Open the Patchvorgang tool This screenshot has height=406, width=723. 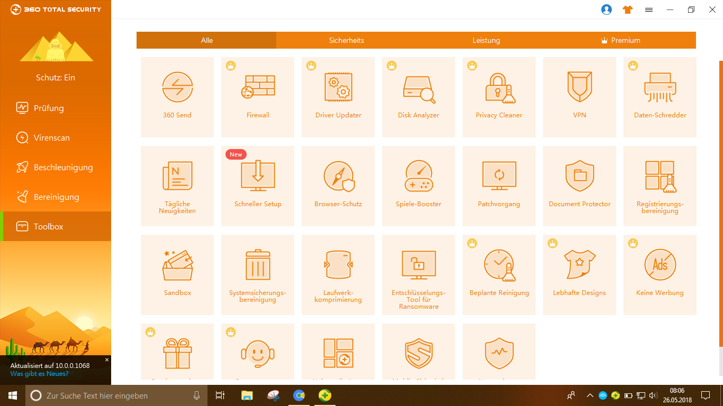(499, 186)
